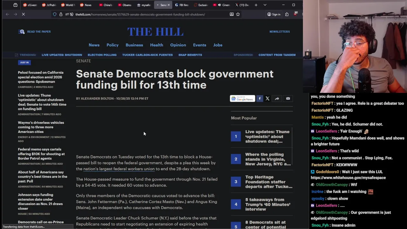The image size is (407, 229).
Task: Click Sign in button in toolbar
Action: click(274, 14)
